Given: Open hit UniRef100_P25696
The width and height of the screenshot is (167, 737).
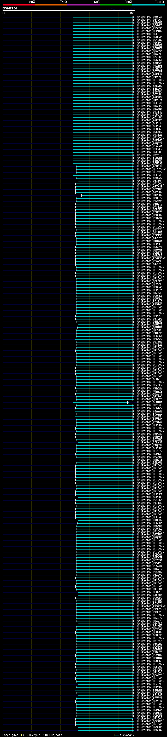Looking at the screenshot, I should [x=150, y=28].
